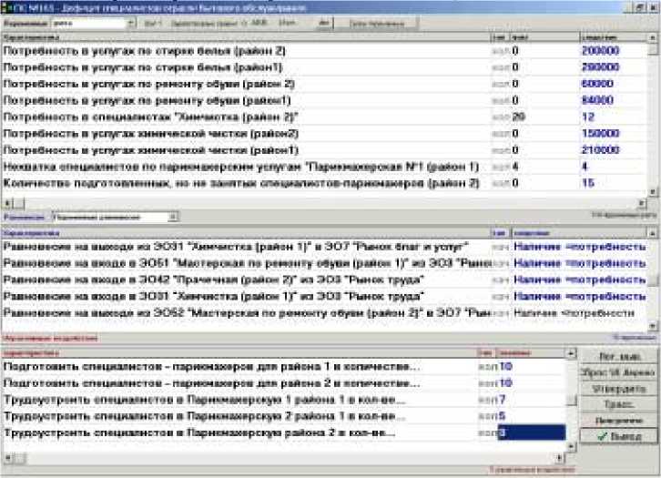This screenshot has width=661, height=478.
Task: Click value 15 in the специалистов-парикмахеров row
Action: (x=588, y=183)
